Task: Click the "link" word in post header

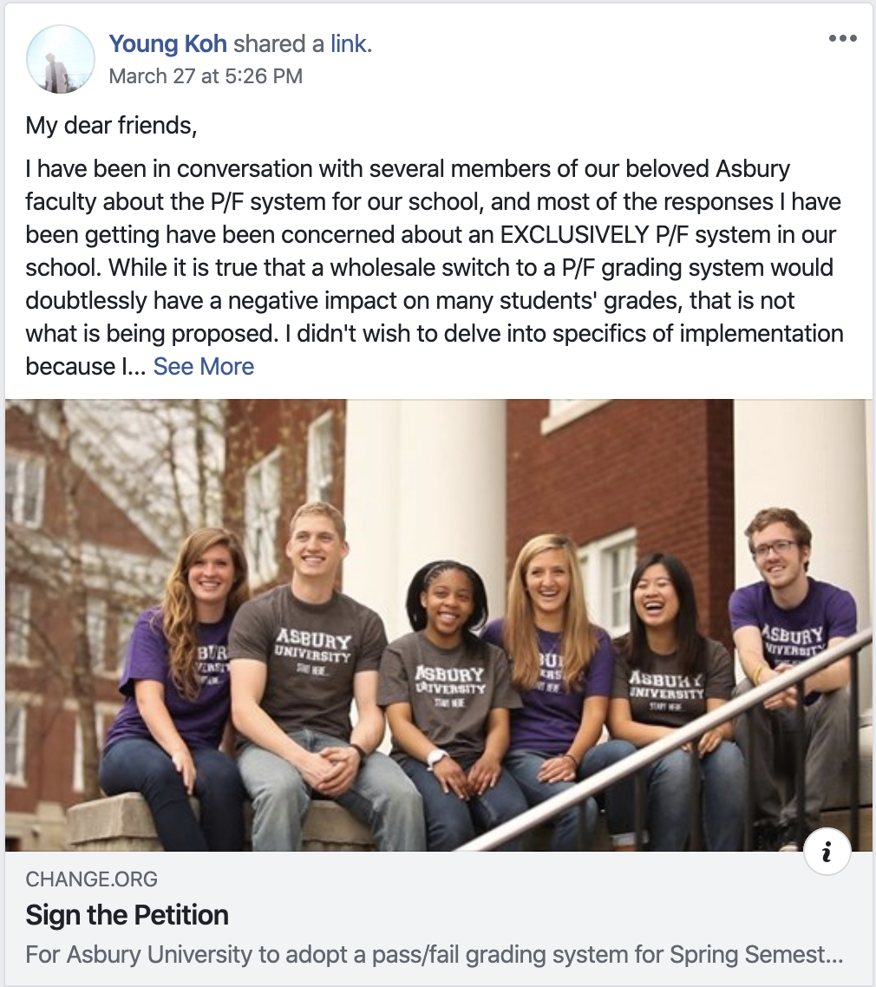Action: pos(349,43)
